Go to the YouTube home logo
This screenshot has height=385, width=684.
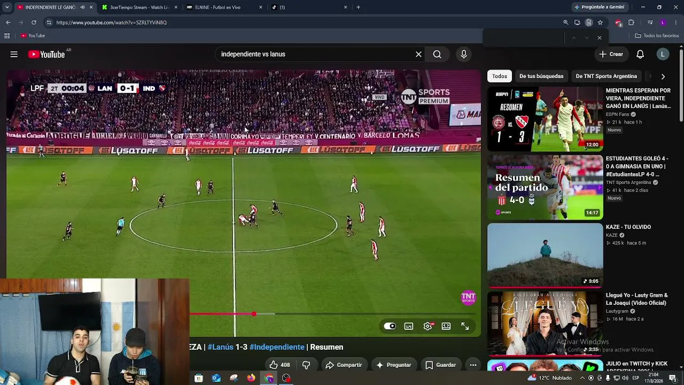tap(46, 54)
